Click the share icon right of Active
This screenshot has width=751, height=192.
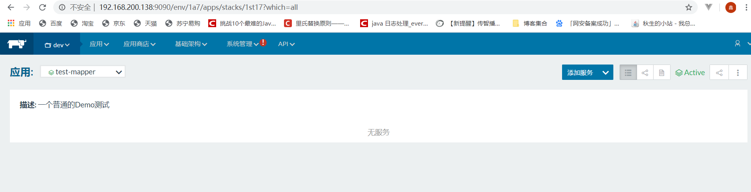point(719,73)
